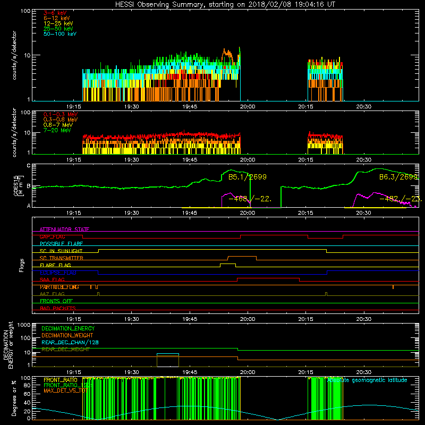This screenshot has height=425, width=425.
Task: Click the HESSI Observing Summary plot title
Action: click(x=225, y=5)
